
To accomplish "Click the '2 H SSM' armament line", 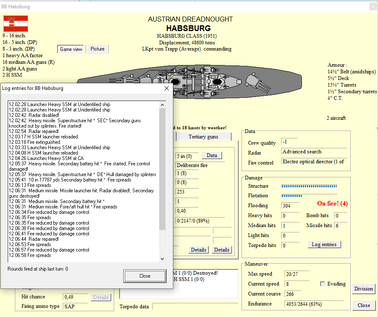I will pos(12,75).
